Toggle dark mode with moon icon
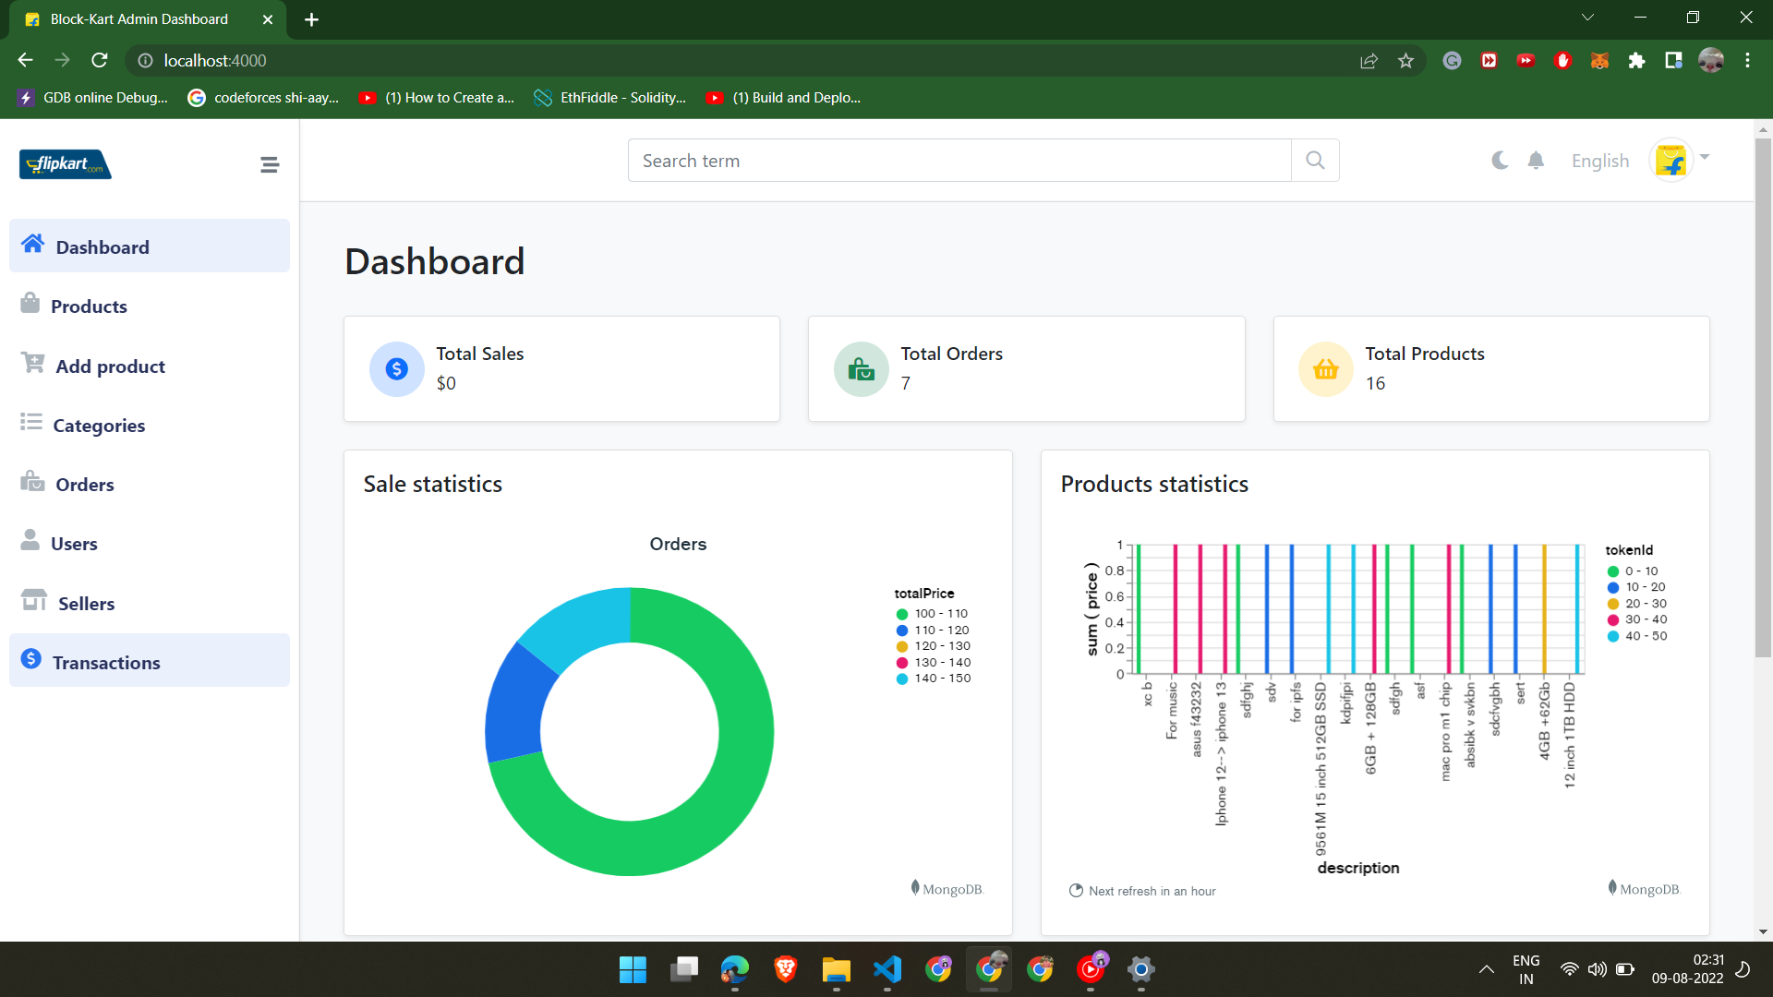Screen dimensions: 1773x997 (x=1500, y=161)
